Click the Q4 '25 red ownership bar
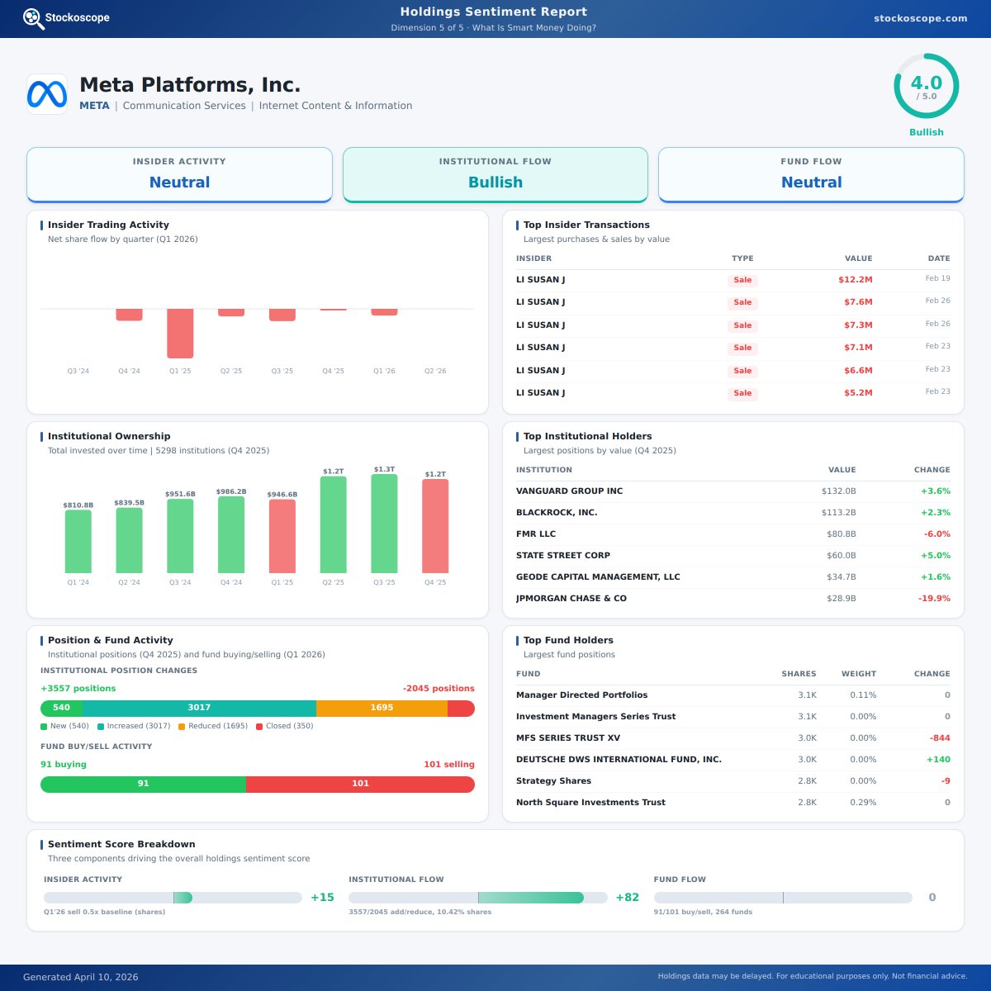This screenshot has height=991, width=991. pos(435,526)
